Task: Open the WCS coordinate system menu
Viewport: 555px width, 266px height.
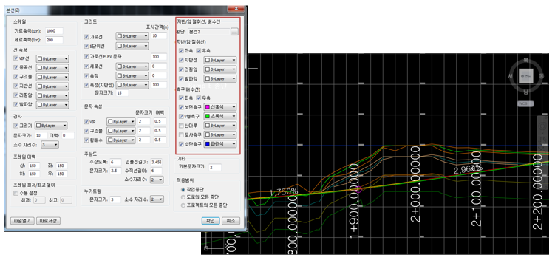Action: point(525,103)
